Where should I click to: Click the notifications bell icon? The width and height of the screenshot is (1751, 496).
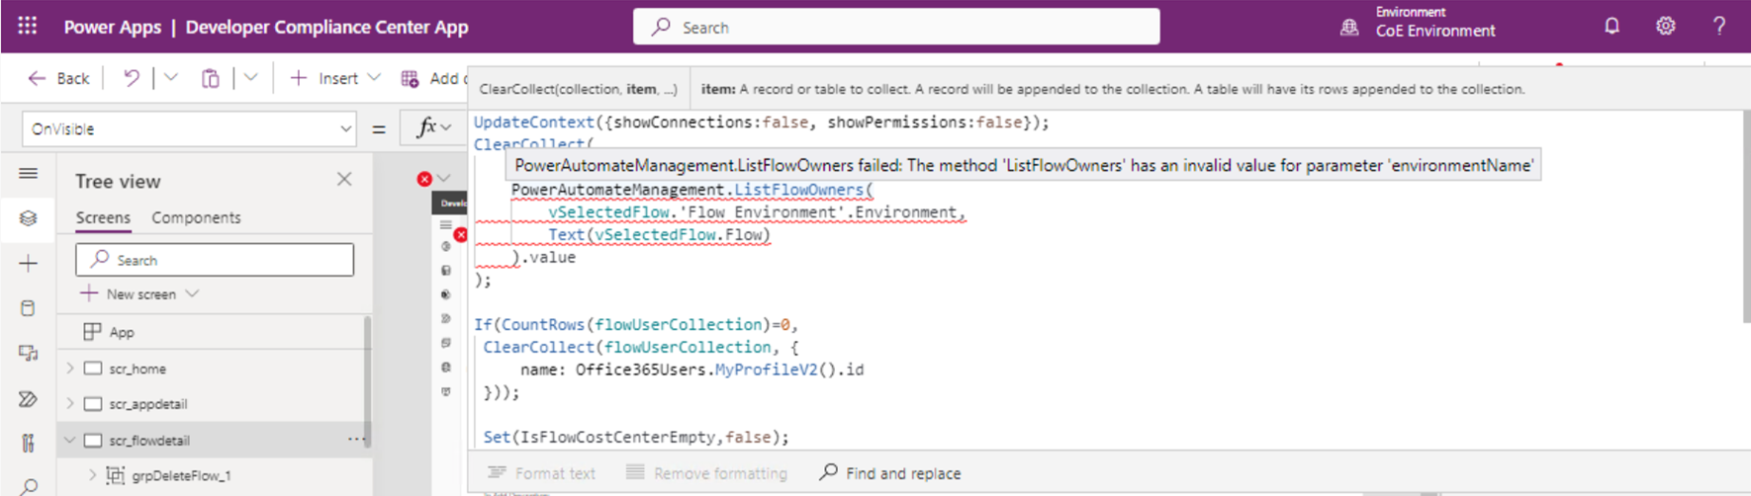[x=1612, y=27]
